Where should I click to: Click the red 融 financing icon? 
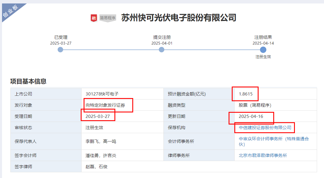pos(94,18)
